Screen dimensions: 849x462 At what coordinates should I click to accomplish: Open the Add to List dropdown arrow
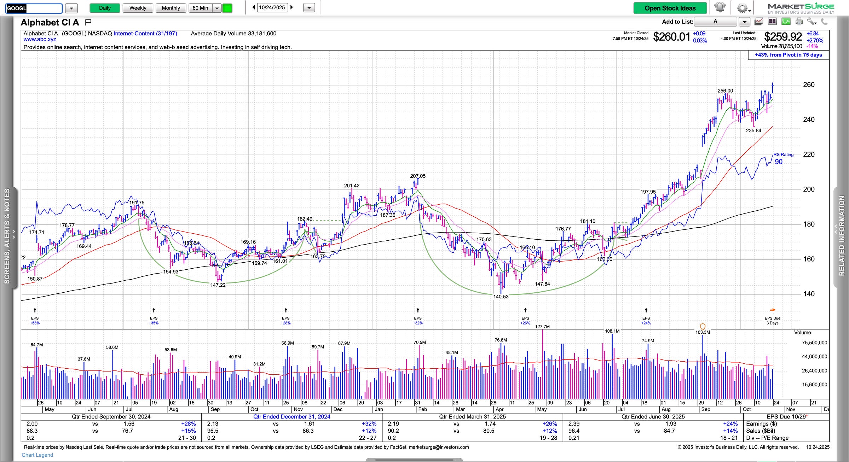coord(745,22)
